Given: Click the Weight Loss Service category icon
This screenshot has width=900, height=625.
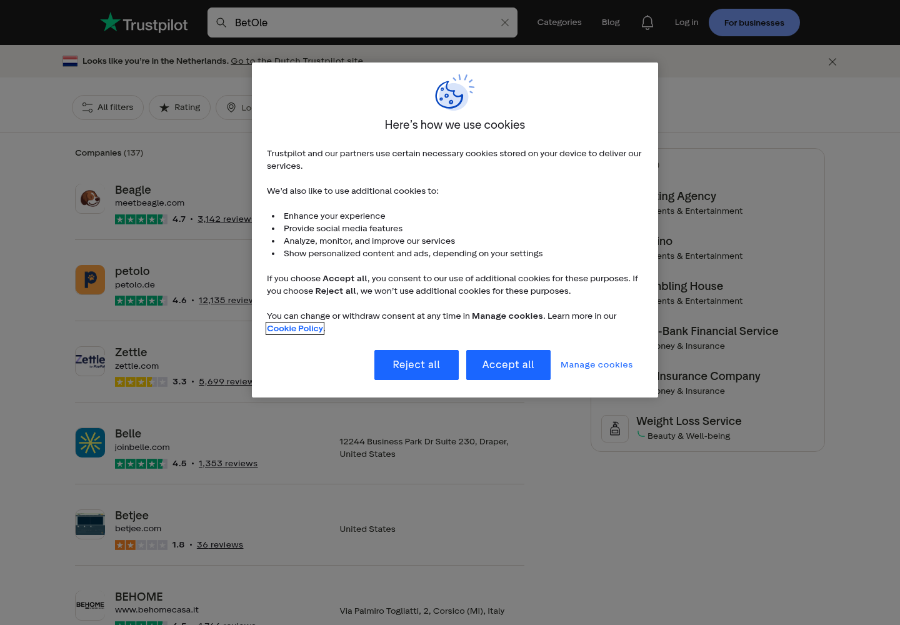Looking at the screenshot, I should coord(615,429).
